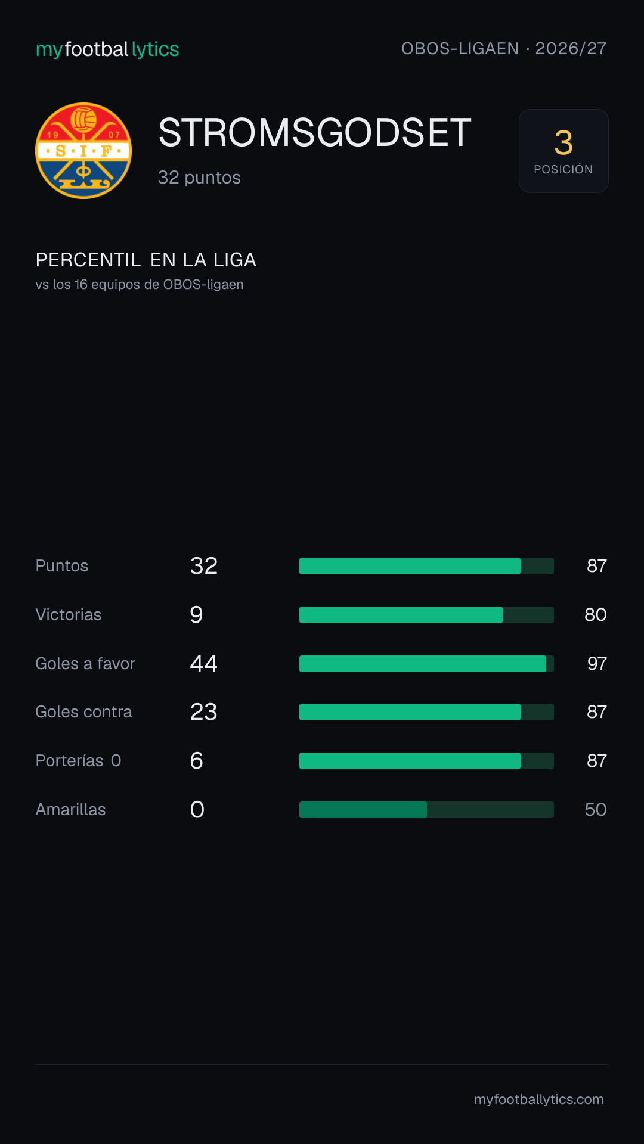
Task: Select the 16 equipos comparison subtitle
Action: pos(140,285)
